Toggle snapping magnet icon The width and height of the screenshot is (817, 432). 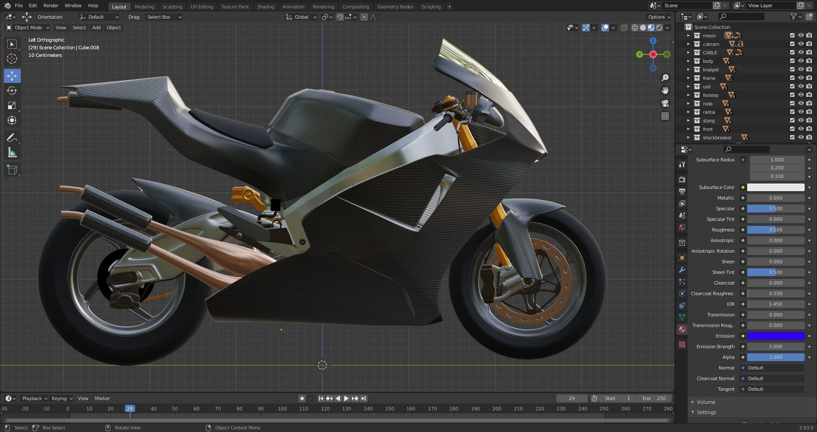click(340, 17)
